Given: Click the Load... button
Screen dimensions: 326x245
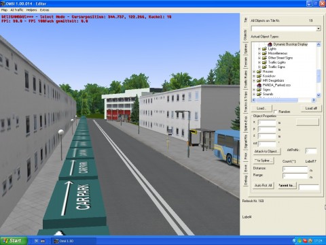Looking at the screenshot, I should [x=261, y=108].
